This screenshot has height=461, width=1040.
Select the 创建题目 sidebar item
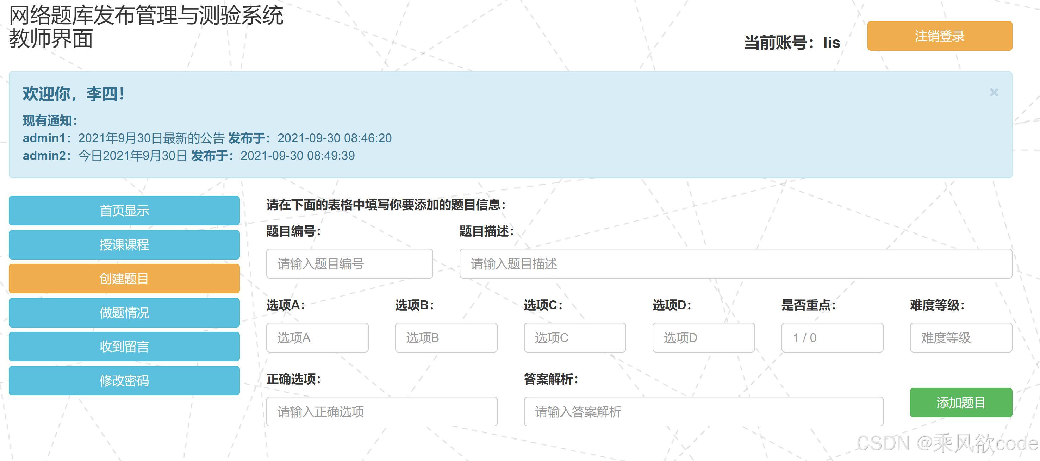click(124, 279)
